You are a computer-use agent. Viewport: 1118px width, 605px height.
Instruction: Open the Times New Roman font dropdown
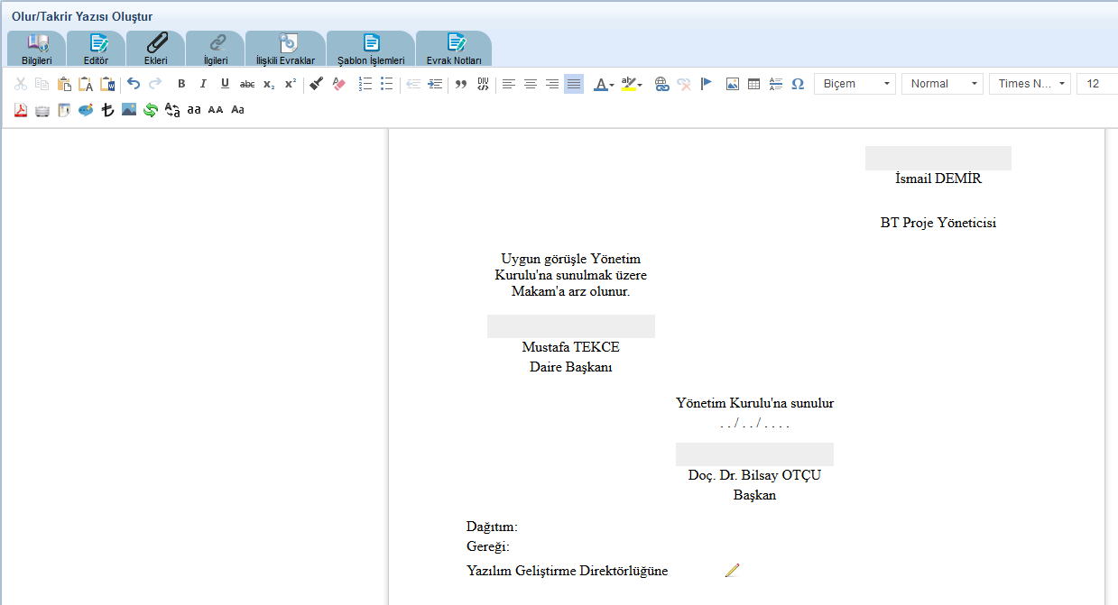click(1030, 84)
